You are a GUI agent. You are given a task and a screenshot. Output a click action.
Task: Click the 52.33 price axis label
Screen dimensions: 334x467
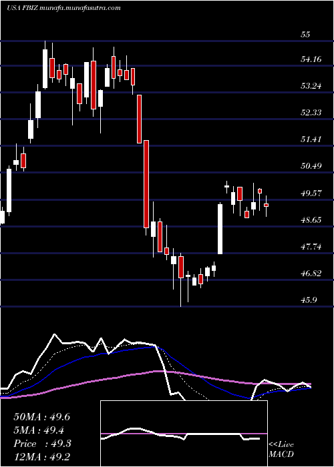point(311,113)
